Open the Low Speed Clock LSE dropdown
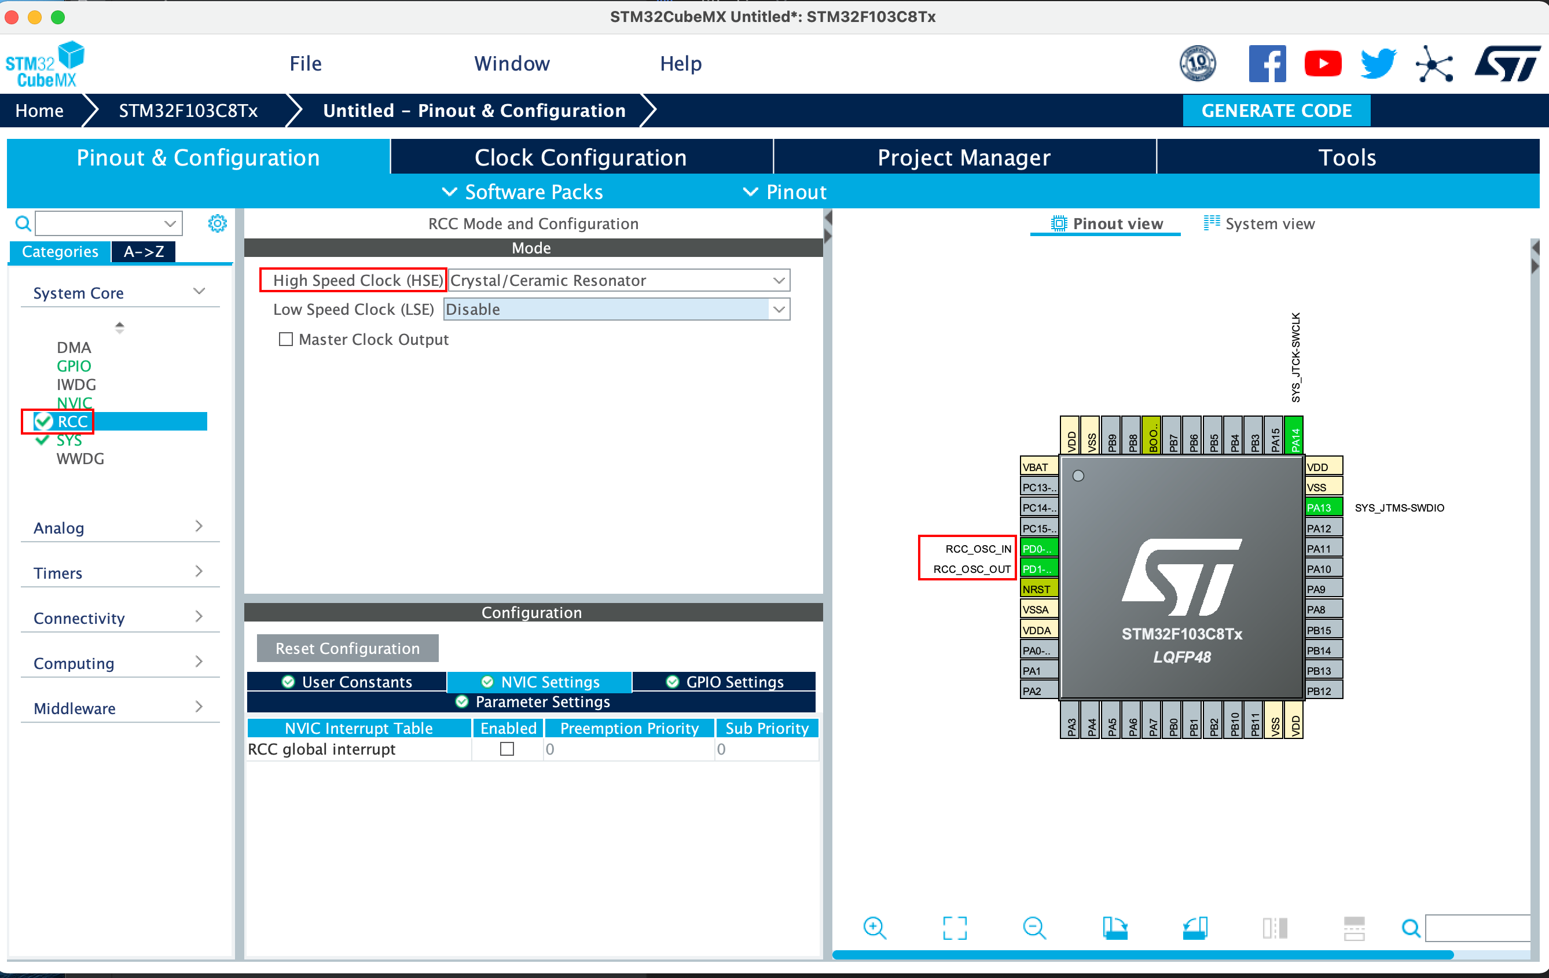Viewport: 1549px width, 978px height. click(779, 309)
